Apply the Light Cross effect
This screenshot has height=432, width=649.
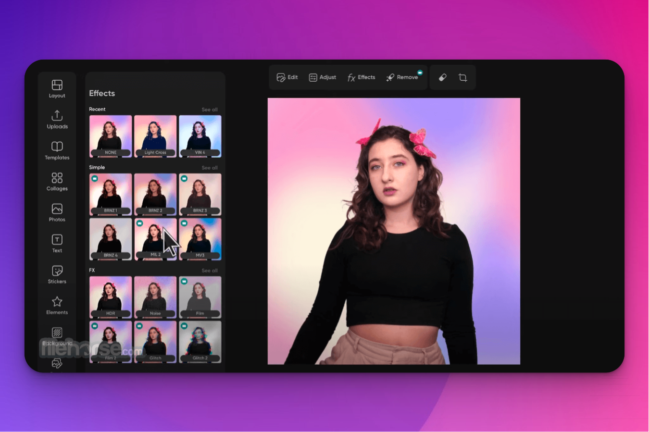coord(155,136)
